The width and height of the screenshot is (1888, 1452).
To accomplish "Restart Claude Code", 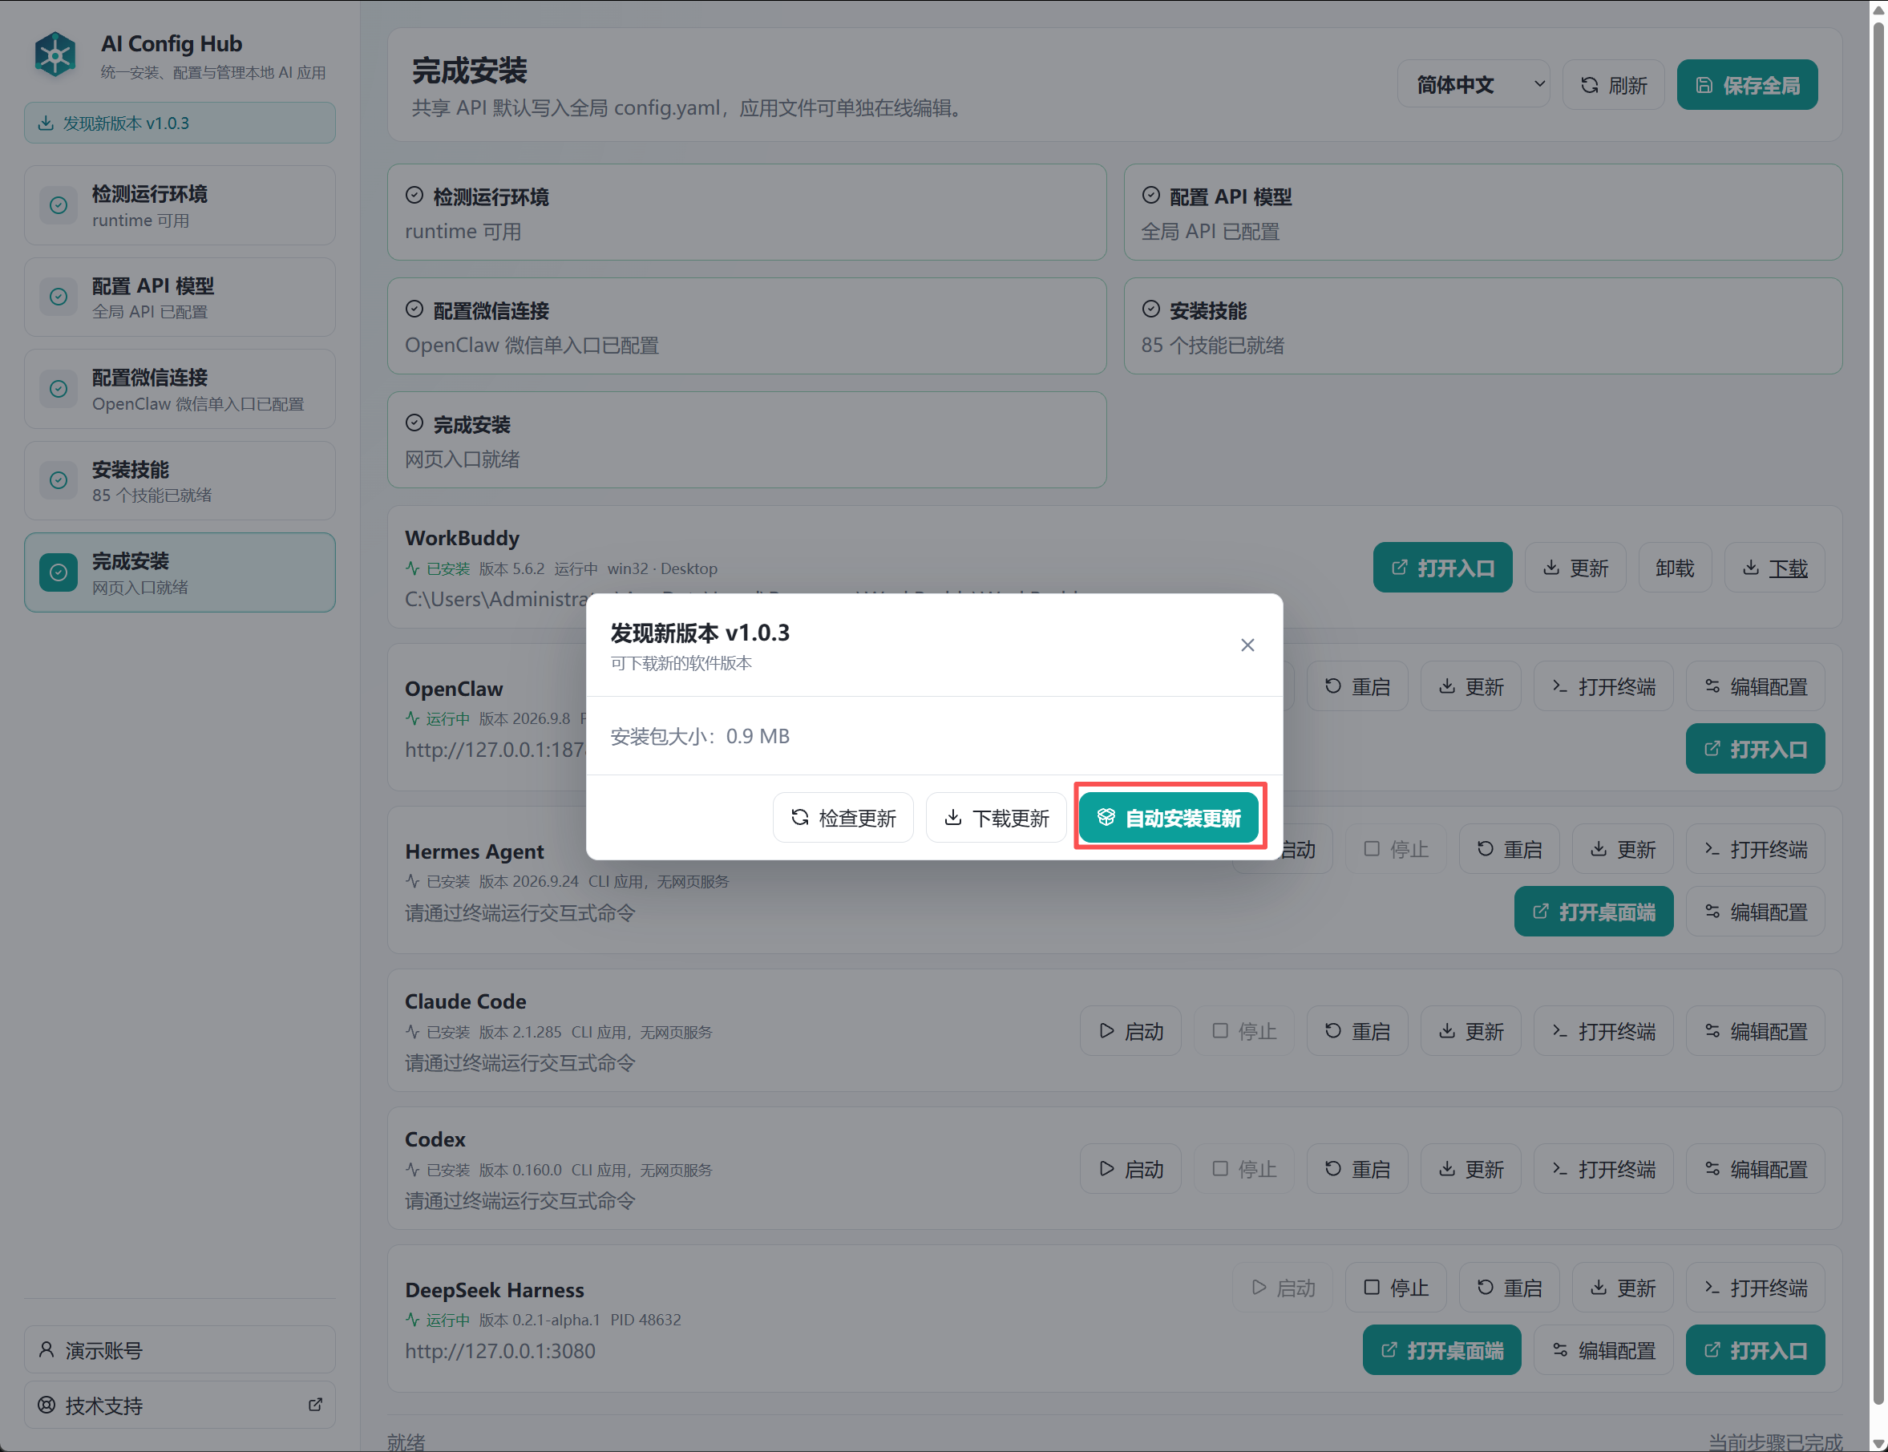I will [x=1357, y=1030].
